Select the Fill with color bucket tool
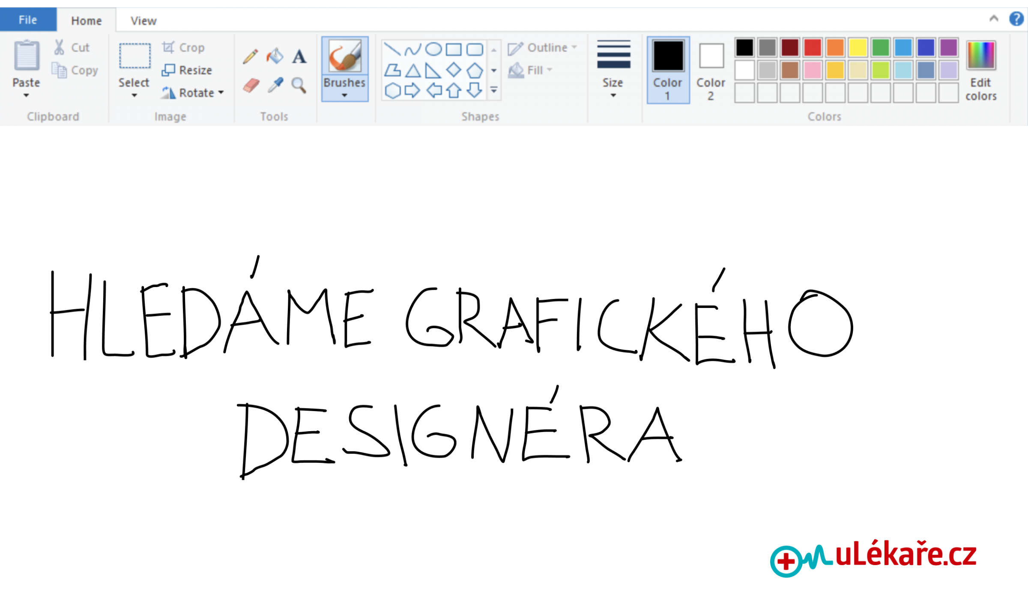The image size is (1028, 616). coord(275,56)
